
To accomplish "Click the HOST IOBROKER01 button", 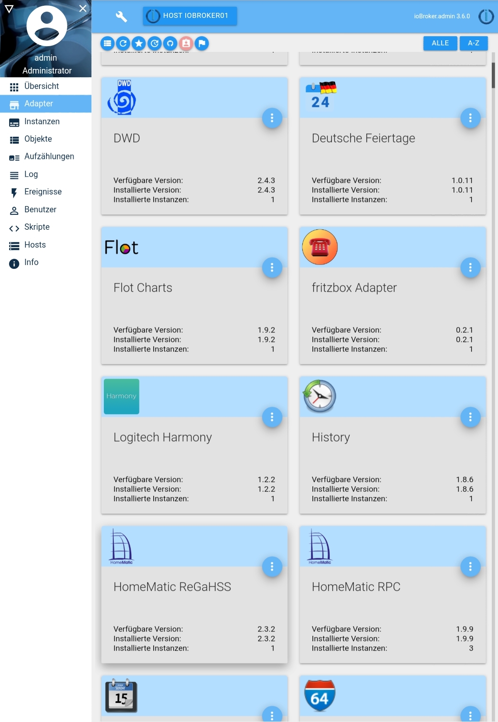I will [x=190, y=16].
